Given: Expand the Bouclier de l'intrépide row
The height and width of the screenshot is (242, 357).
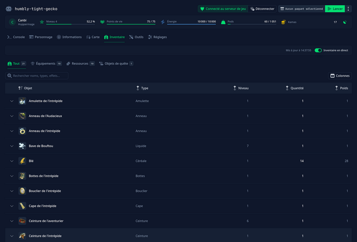Looking at the screenshot, I should (12, 191).
